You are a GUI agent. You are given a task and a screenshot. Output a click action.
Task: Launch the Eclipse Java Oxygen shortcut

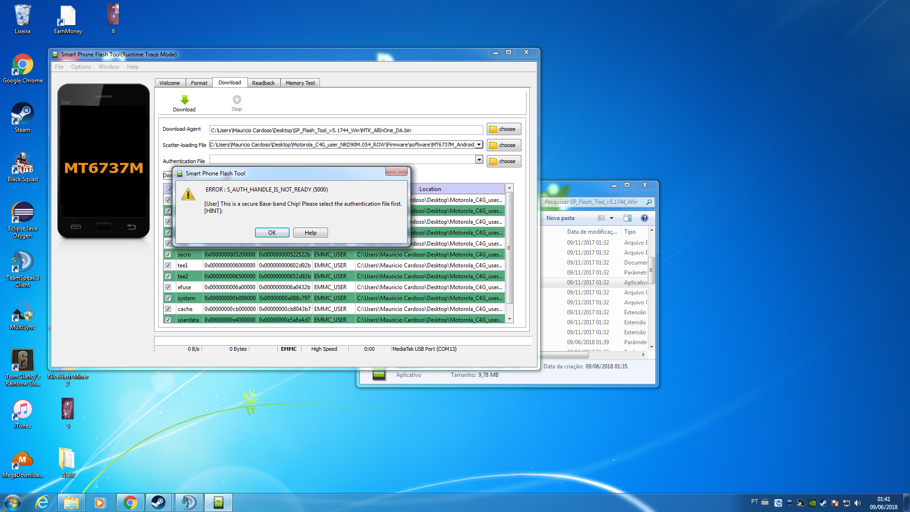tap(22, 220)
